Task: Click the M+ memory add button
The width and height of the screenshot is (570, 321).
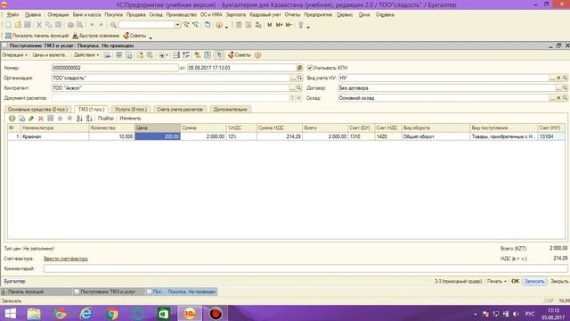Action: (279, 25)
